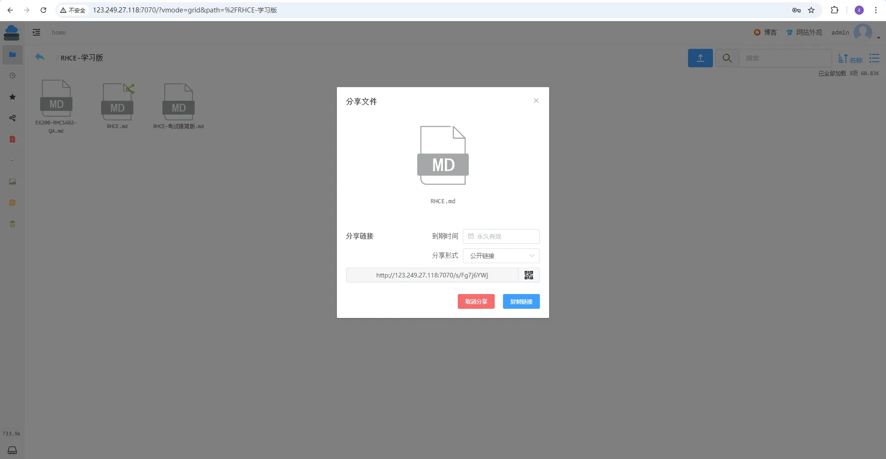Click the share link URL field
Image resolution: width=886 pixels, height=459 pixels.
[432, 275]
